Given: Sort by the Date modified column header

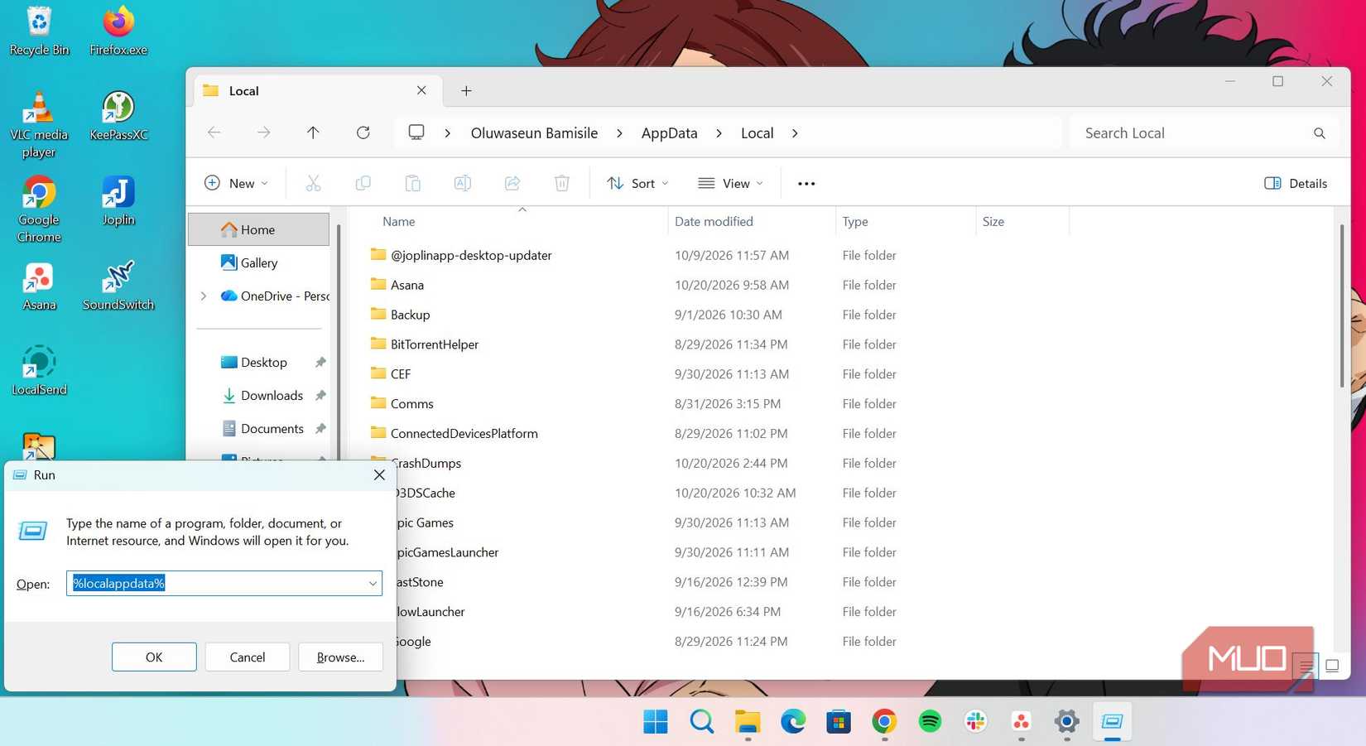Looking at the screenshot, I should click(x=714, y=221).
